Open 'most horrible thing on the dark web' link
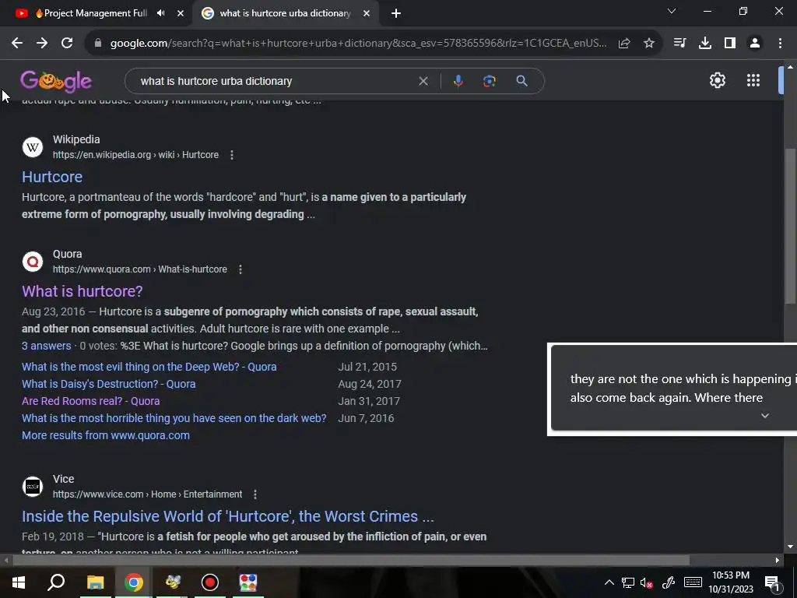This screenshot has height=598, width=797. point(174,418)
